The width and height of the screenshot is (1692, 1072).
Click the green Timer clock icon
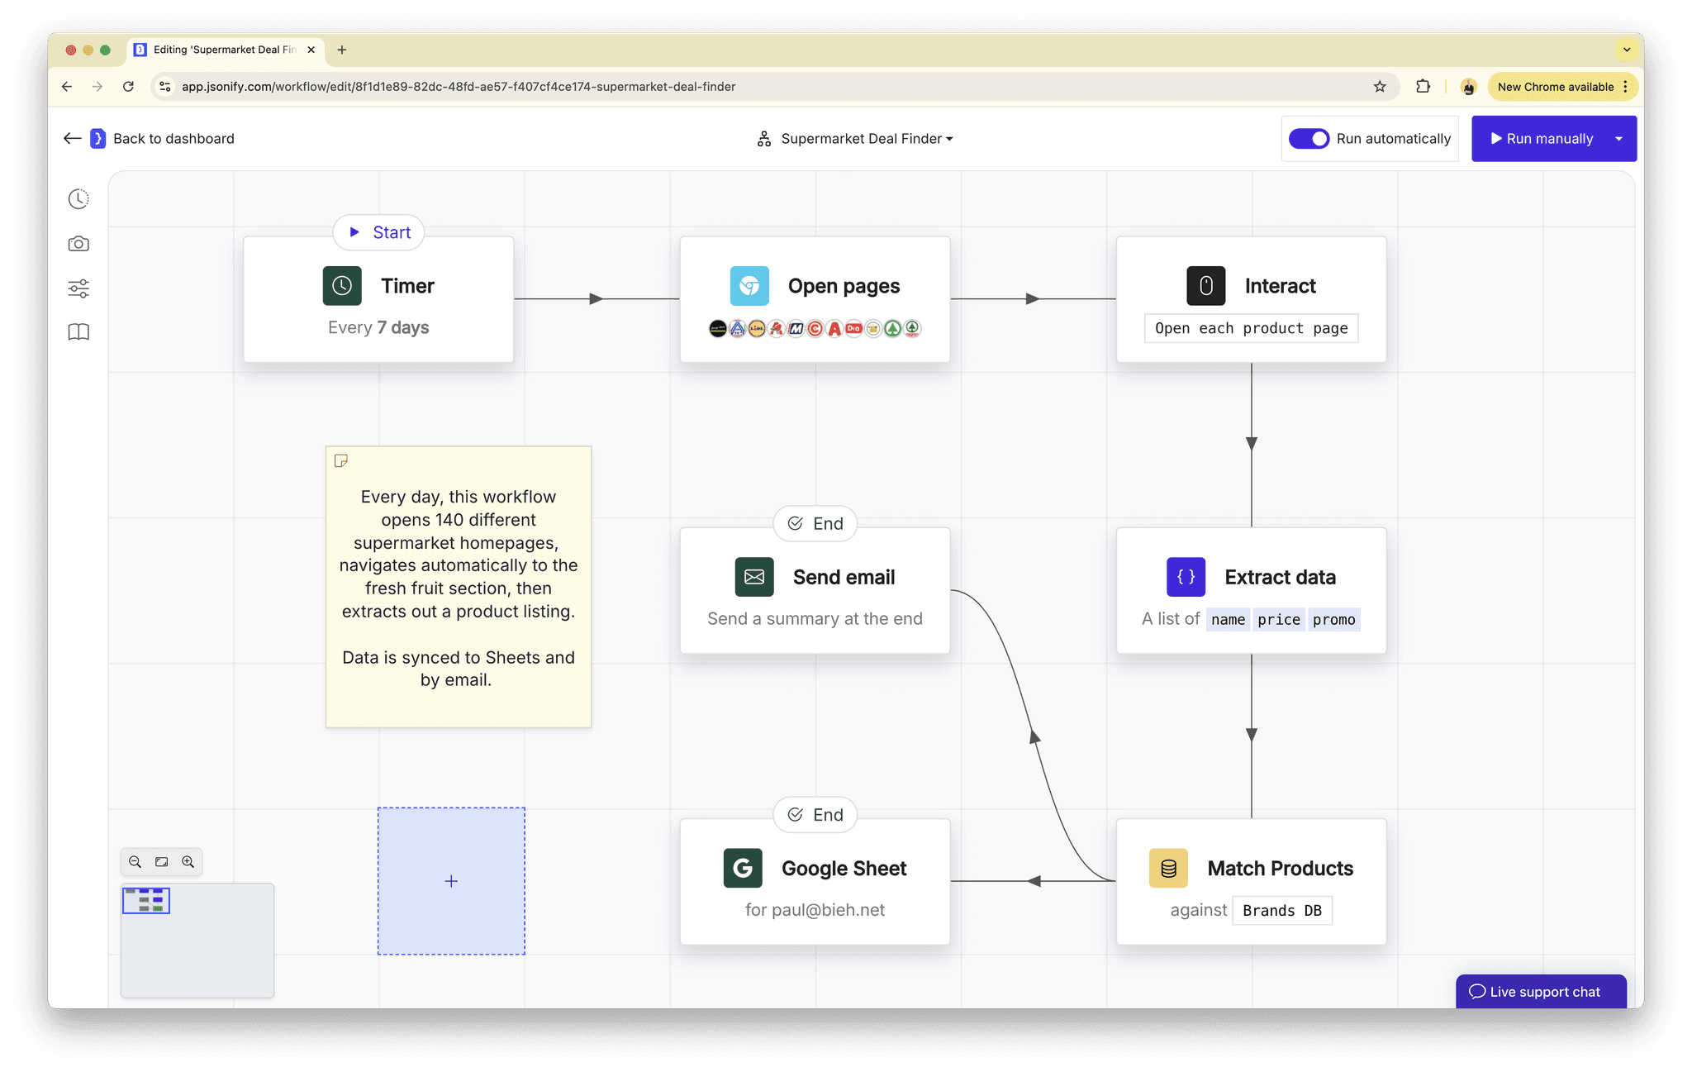(x=342, y=286)
